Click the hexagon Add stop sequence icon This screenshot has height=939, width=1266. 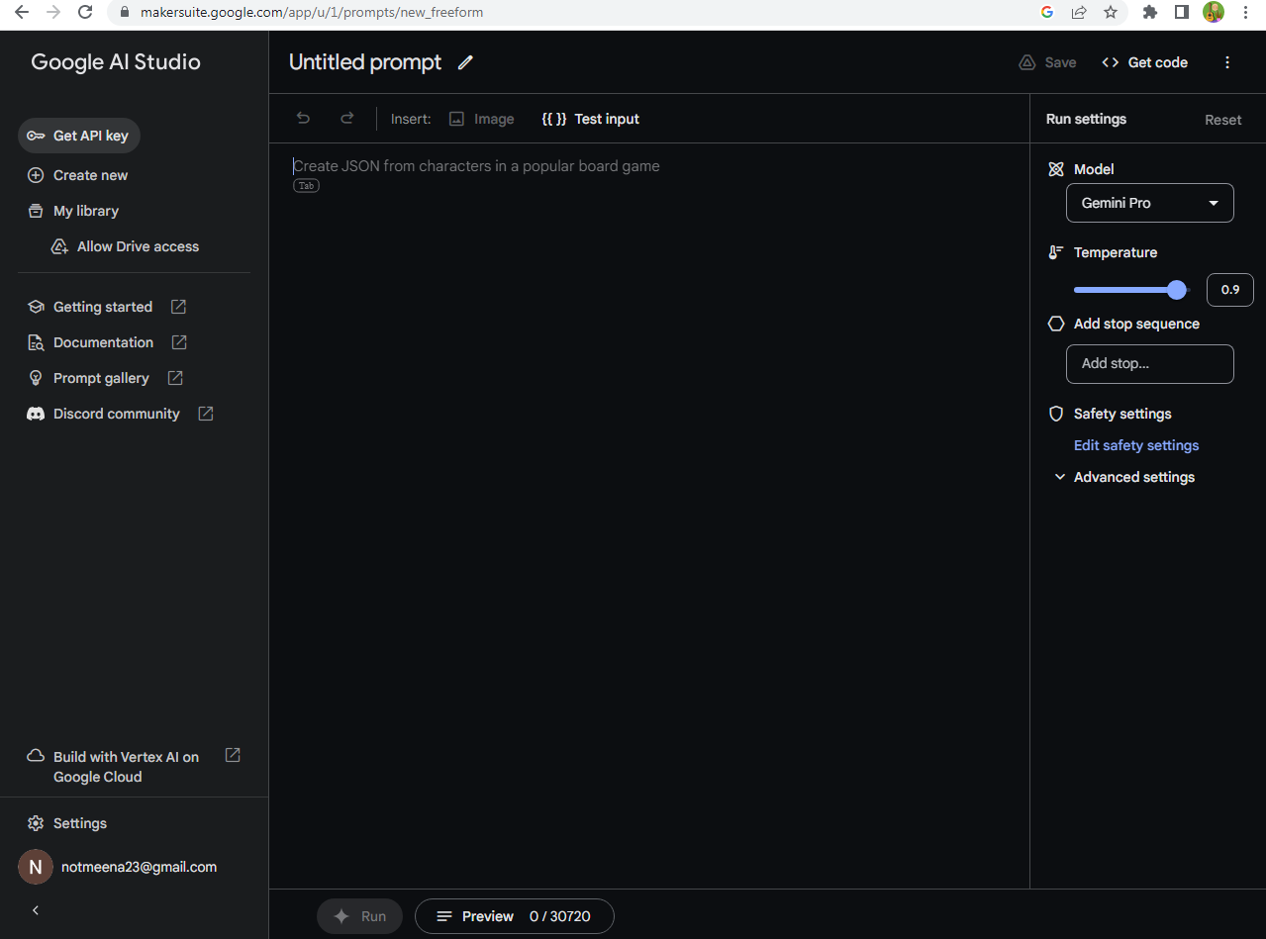click(x=1056, y=324)
